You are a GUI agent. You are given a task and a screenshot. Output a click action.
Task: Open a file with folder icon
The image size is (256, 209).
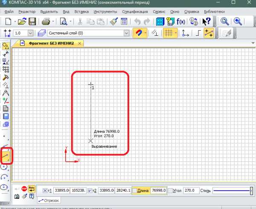tap(22, 21)
